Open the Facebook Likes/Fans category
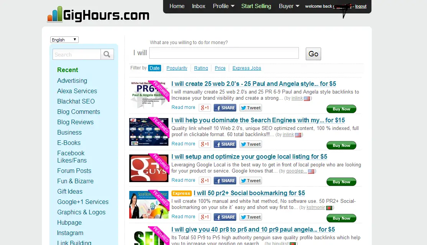 pyautogui.click(x=72, y=157)
